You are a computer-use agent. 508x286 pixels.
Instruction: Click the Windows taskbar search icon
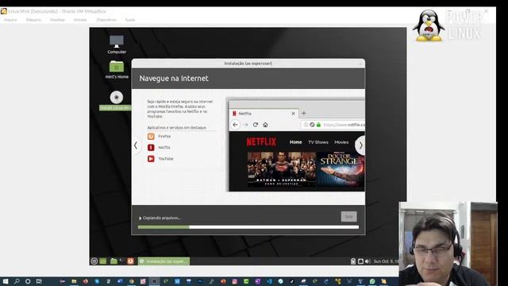click(17, 281)
